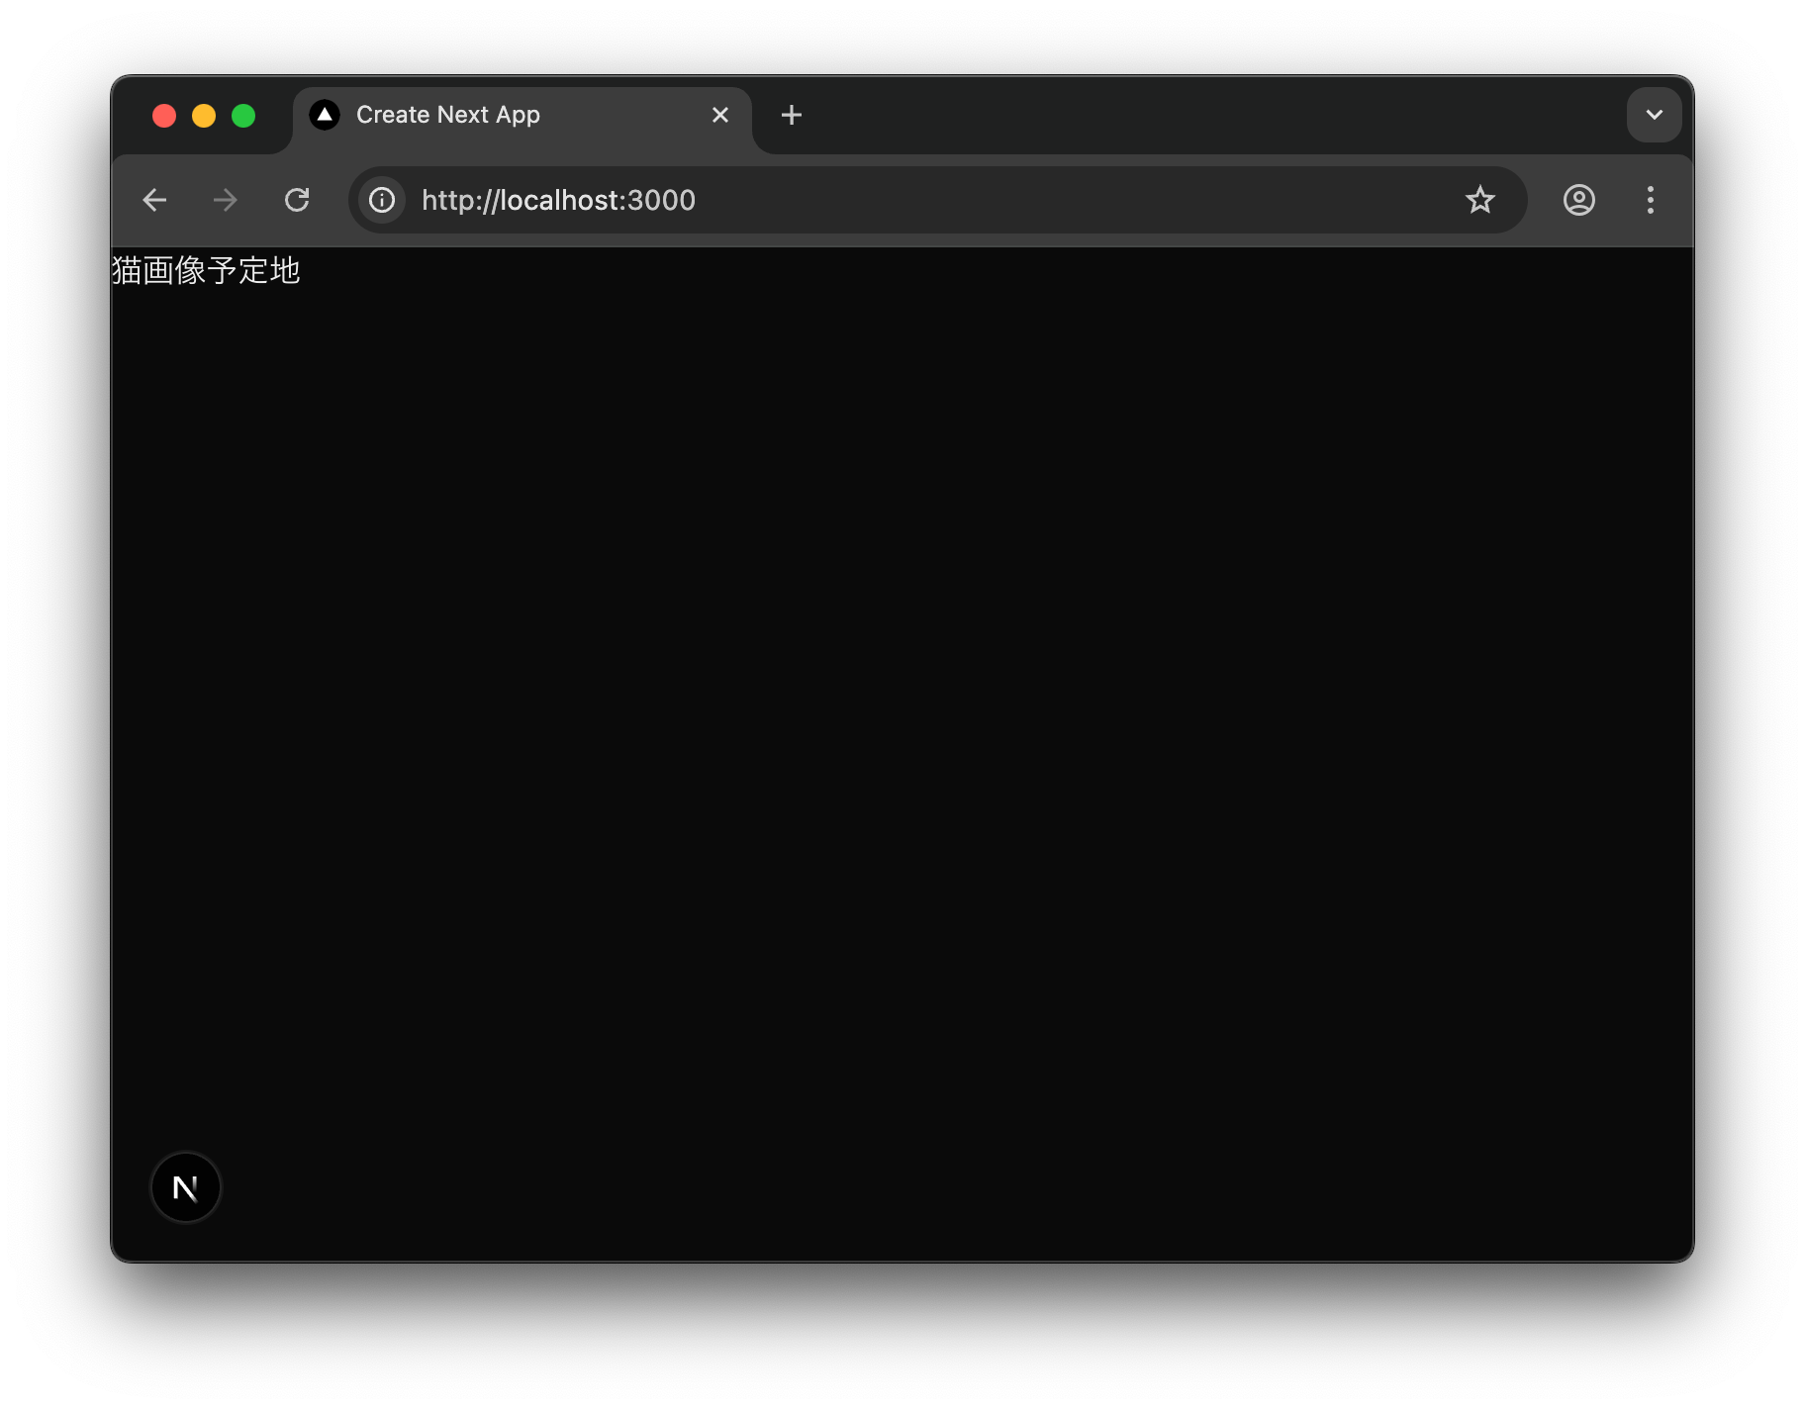Open site information via the info icon

380,200
